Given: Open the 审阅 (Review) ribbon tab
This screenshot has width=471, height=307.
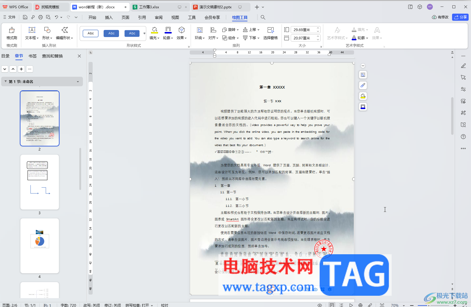Looking at the screenshot, I should 159,17.
